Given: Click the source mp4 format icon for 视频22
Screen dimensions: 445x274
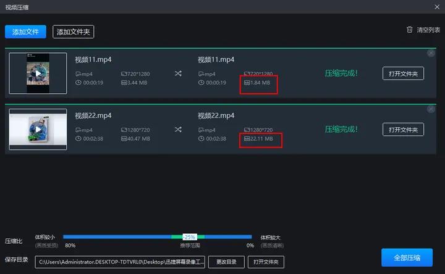Looking at the screenshot, I should tap(78, 130).
